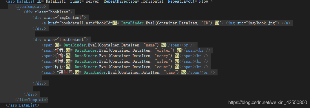This screenshot has height=108, width=310.
Task: Select the "sales" field string
Action: (x=163, y=62)
